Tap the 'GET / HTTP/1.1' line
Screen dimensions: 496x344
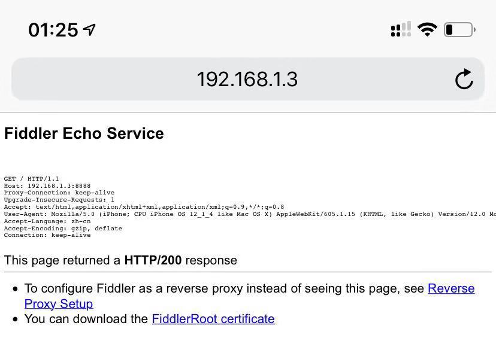point(31,179)
